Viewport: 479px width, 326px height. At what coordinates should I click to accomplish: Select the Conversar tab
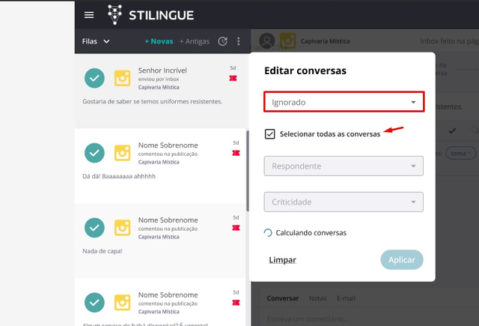[283, 298]
